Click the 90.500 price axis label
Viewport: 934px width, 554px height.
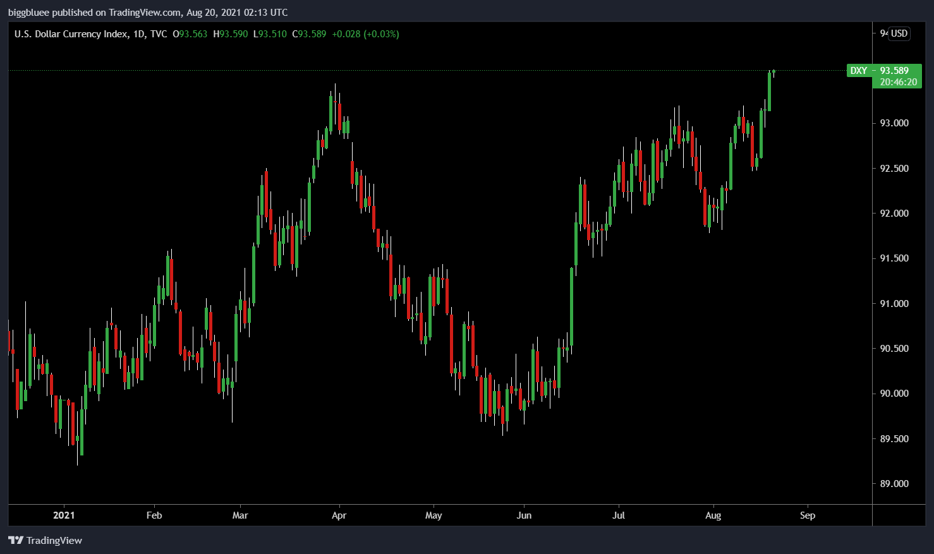pos(894,349)
